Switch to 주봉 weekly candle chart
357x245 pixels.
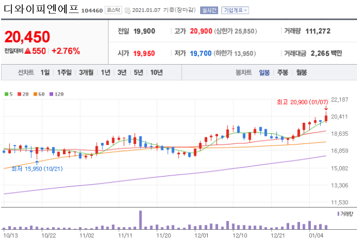click(283, 72)
